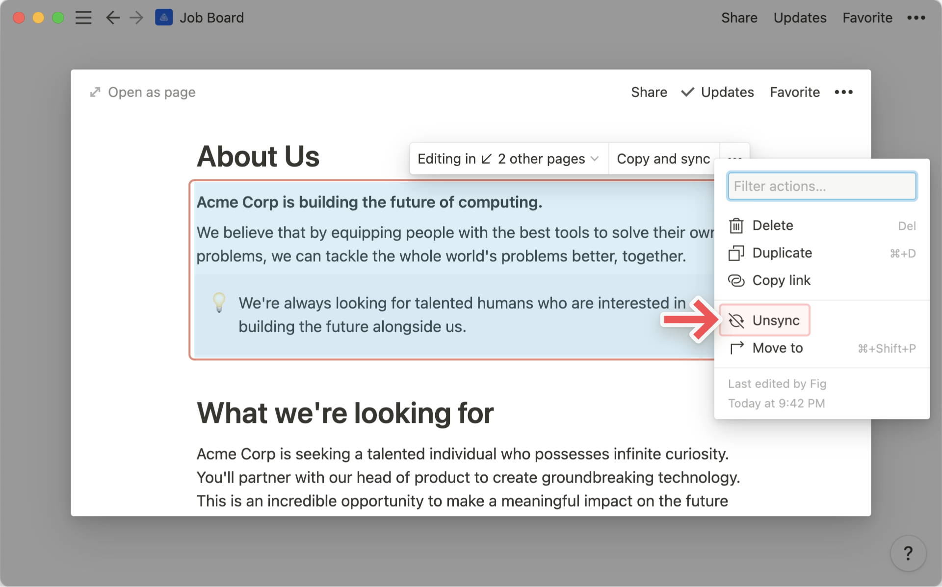Click the Filter actions input field
This screenshot has width=942, height=587.
tap(821, 187)
